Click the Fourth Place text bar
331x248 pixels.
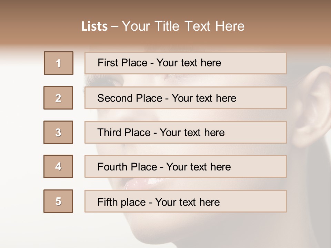[x=185, y=166]
